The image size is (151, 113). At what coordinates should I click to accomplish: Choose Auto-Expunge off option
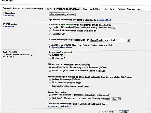click(50, 71)
